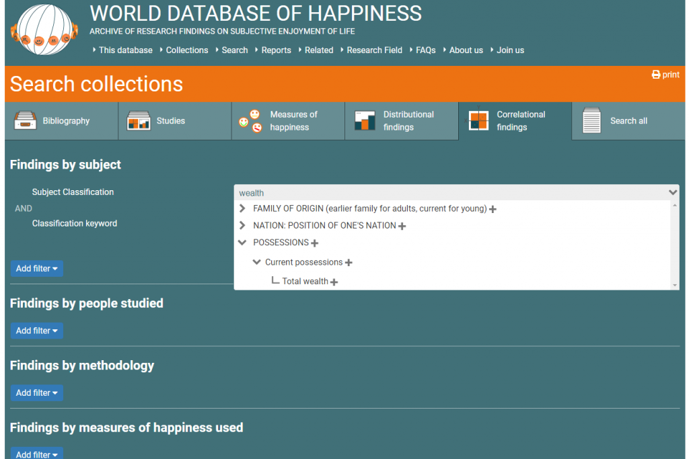Open Add filter under Findings by methodology
Image resolution: width=689 pixels, height=459 pixels.
(36, 392)
